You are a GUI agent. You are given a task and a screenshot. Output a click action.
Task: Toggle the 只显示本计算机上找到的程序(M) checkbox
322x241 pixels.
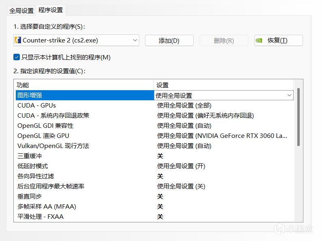click(17, 57)
